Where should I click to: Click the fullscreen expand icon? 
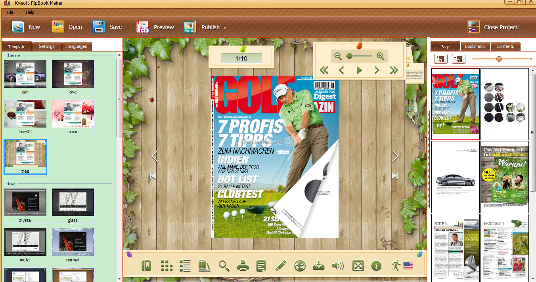click(x=358, y=266)
